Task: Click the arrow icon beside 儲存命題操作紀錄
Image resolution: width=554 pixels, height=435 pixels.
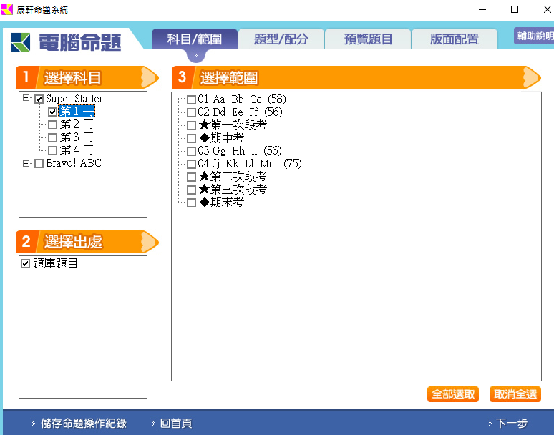Action: (34, 424)
